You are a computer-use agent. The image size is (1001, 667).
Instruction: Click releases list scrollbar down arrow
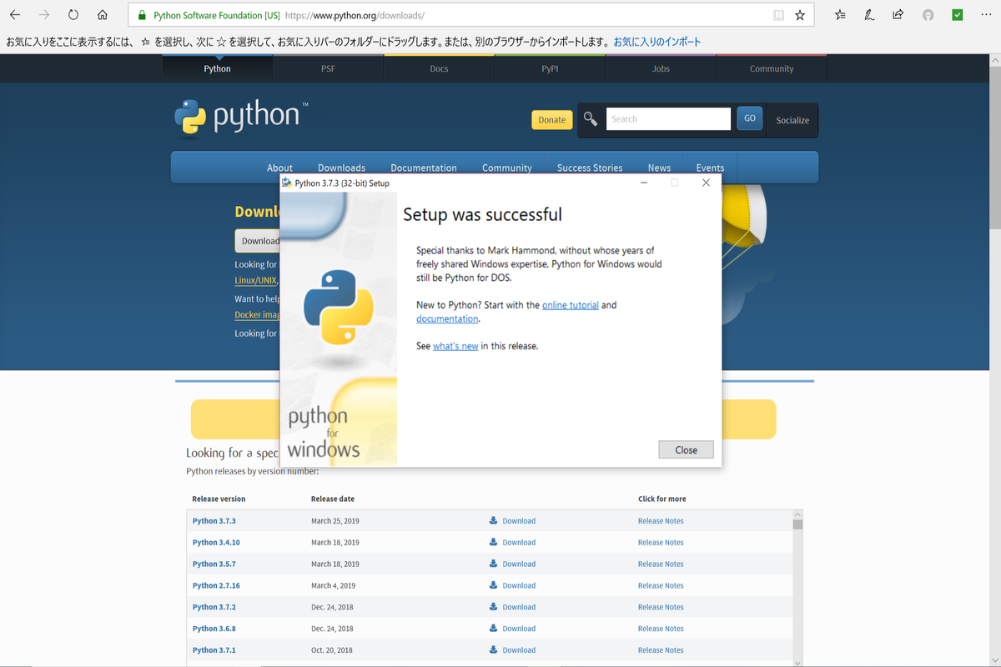point(797,662)
